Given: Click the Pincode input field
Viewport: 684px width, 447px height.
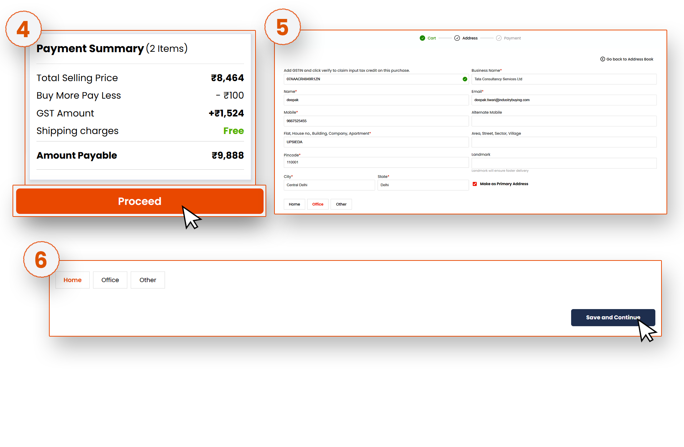Looking at the screenshot, I should click(x=376, y=163).
